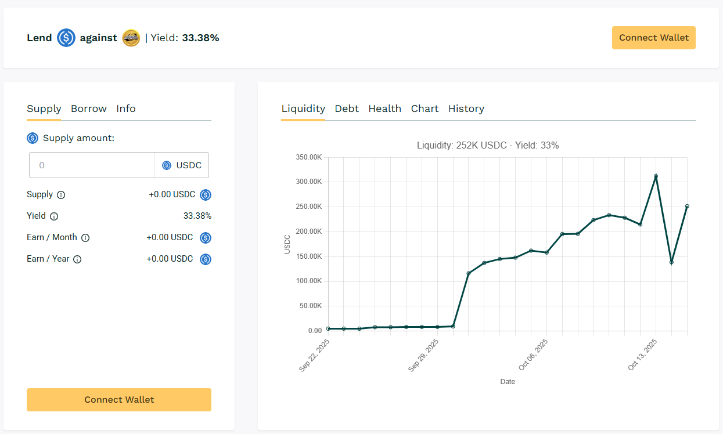Click info icon beside Earn / Year
The image size is (723, 434).
click(x=77, y=259)
